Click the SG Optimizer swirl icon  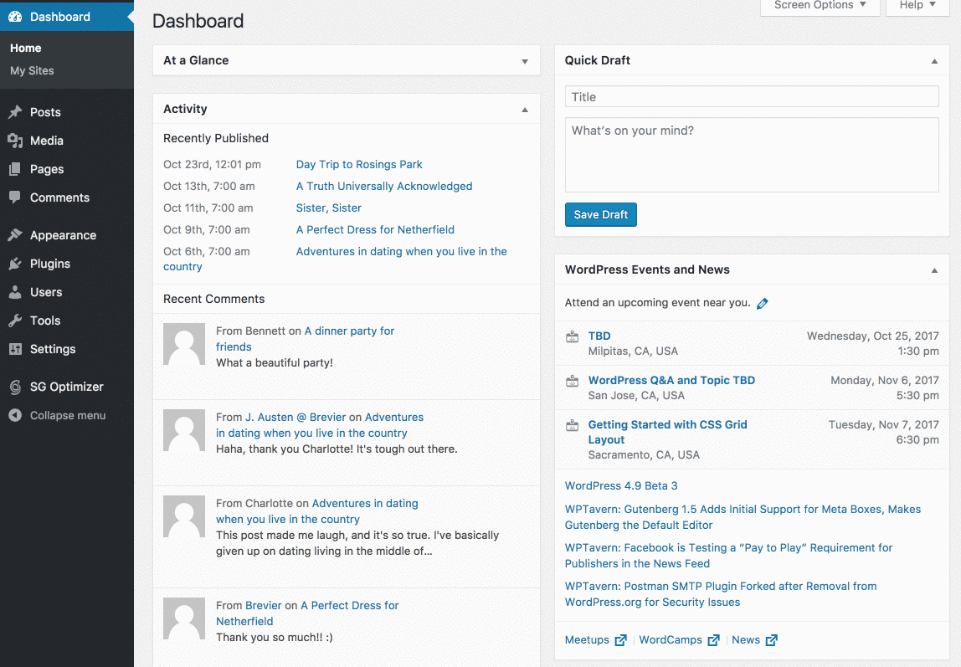point(15,387)
